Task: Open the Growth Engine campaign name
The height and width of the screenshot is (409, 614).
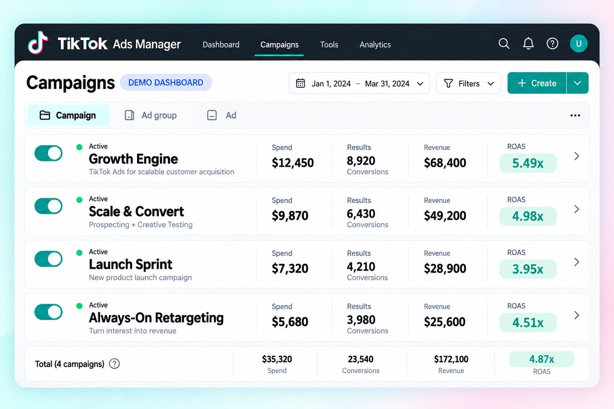Action: (x=134, y=159)
